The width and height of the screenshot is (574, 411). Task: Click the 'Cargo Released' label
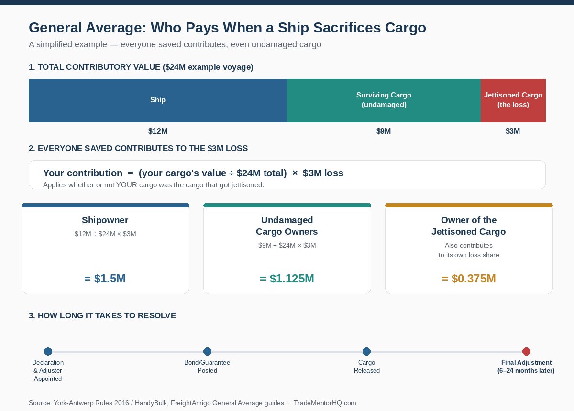tap(367, 367)
